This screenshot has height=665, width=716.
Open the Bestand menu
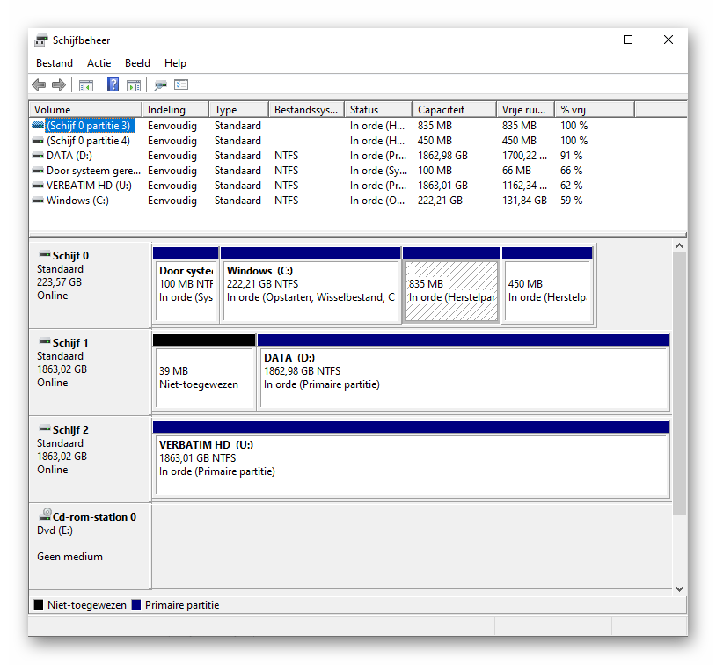pyautogui.click(x=55, y=63)
